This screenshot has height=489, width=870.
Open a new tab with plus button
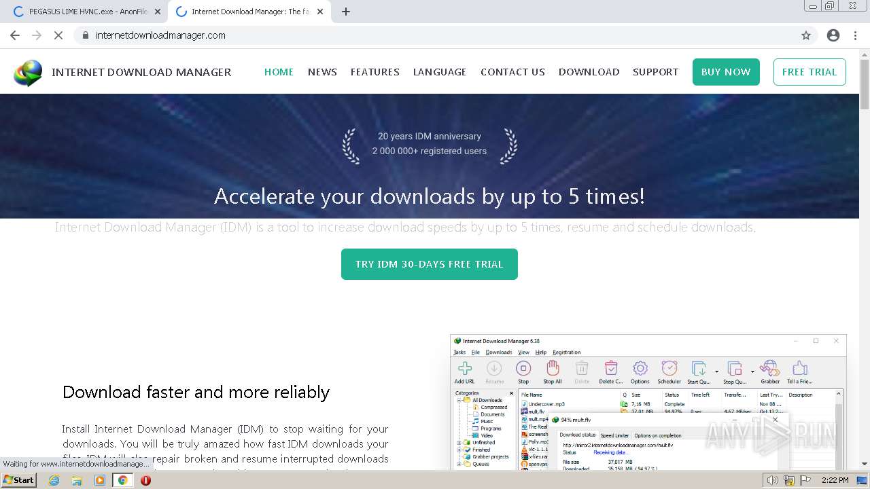tap(346, 12)
